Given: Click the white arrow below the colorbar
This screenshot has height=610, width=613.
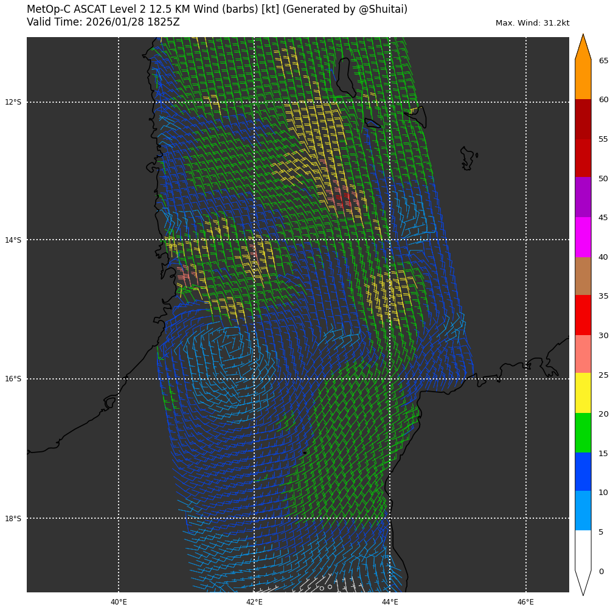Looking at the screenshot, I should [583, 581].
